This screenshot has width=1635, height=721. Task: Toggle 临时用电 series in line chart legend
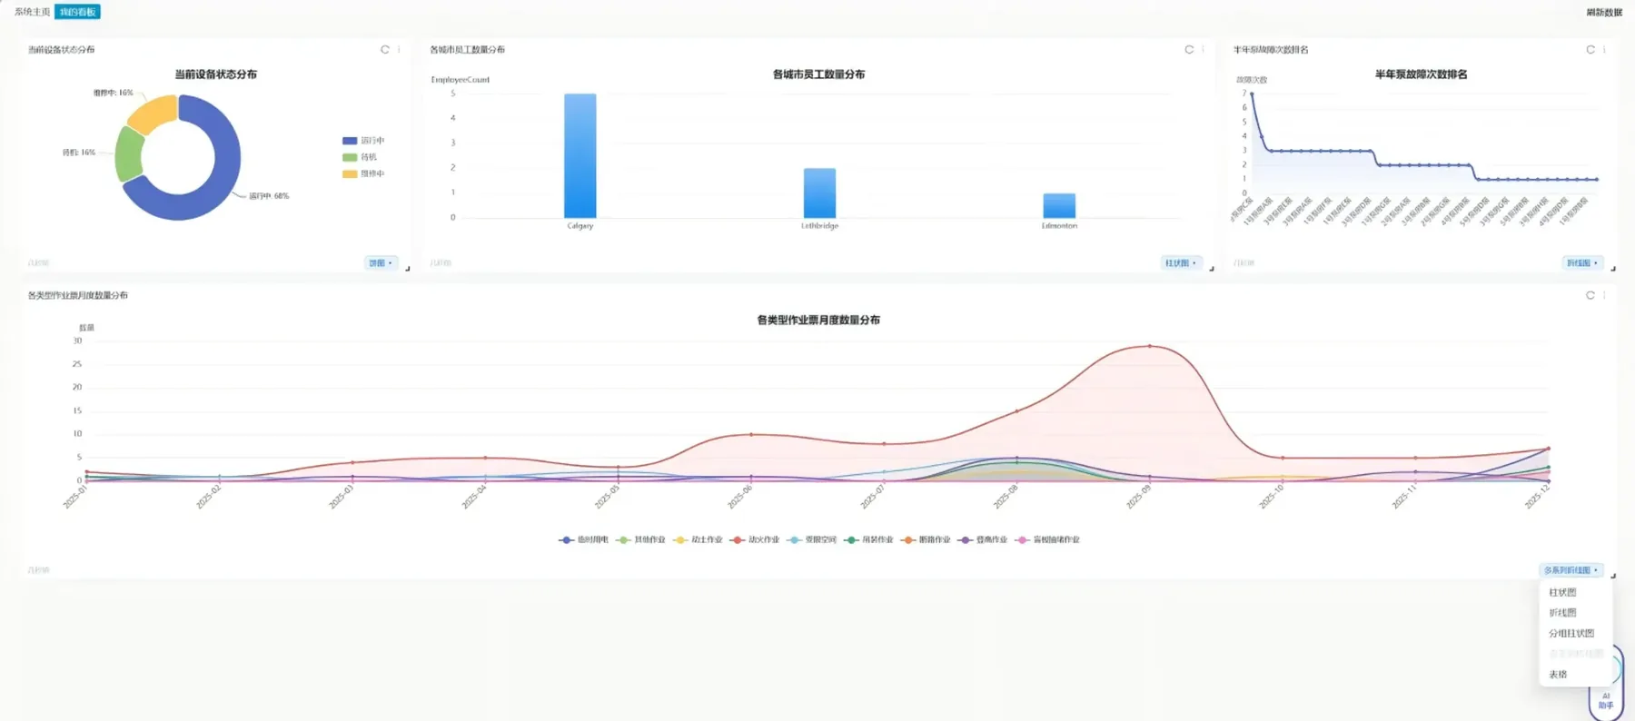pos(583,539)
